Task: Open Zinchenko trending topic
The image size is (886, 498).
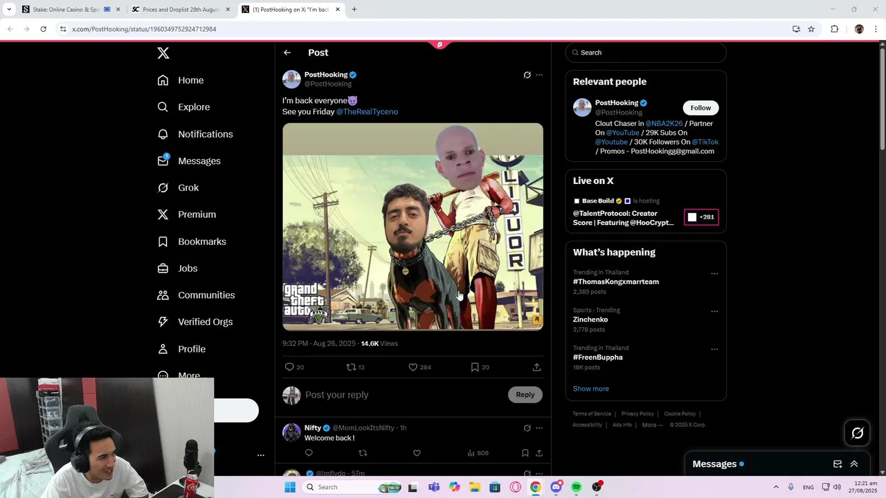Action: 590,320
